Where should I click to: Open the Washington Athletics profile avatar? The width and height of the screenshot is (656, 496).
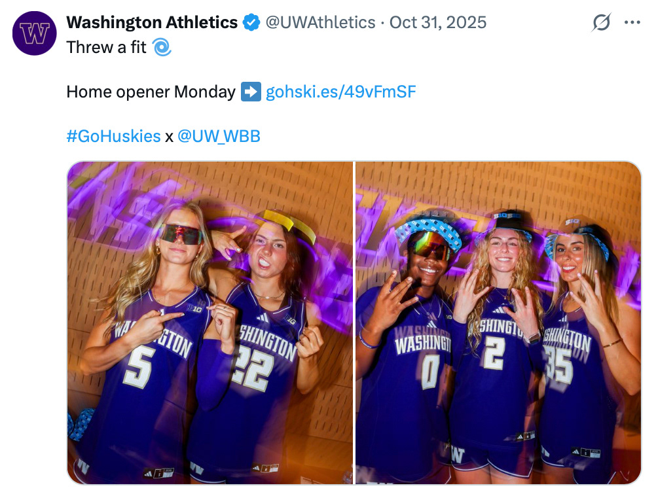pos(35,33)
